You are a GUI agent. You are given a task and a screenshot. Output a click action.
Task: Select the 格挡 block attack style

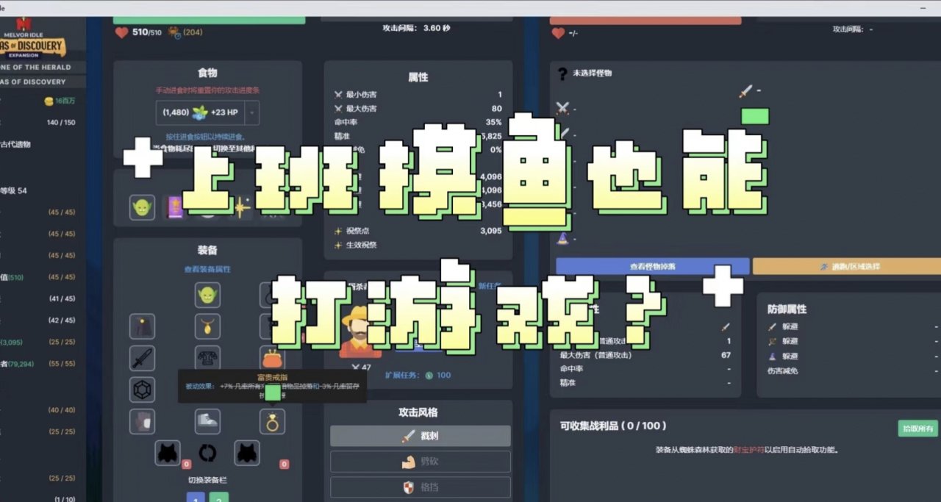(x=421, y=487)
